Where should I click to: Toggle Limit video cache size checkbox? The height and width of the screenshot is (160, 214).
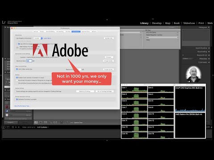(17, 69)
